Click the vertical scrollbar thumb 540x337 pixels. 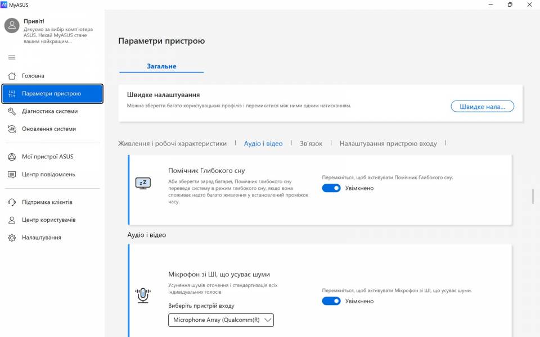[x=533, y=197]
